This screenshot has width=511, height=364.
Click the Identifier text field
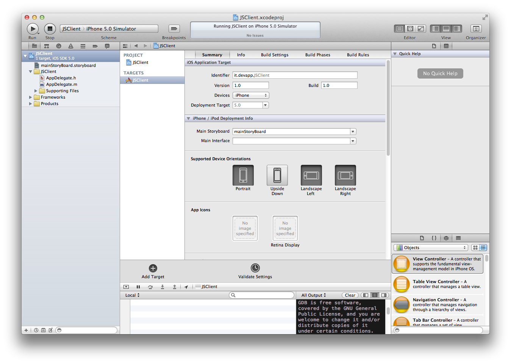[295, 75]
